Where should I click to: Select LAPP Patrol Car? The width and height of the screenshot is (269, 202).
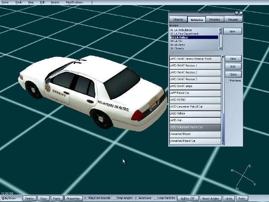(x=195, y=93)
